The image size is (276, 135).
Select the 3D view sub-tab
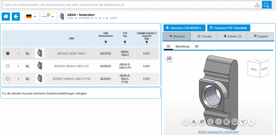168,46
